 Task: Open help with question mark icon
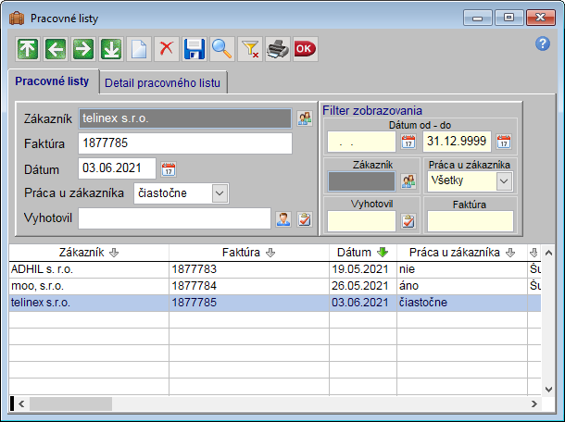[x=543, y=43]
